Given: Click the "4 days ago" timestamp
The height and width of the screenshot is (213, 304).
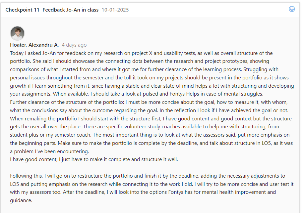Looking at the screenshot, I should pos(74,45).
